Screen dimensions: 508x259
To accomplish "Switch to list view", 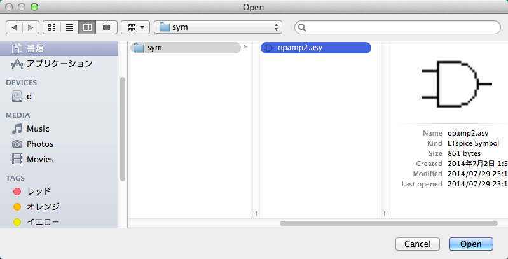I will 69,27.
